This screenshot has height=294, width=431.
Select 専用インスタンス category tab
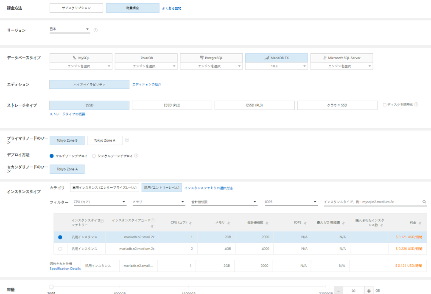104,187
